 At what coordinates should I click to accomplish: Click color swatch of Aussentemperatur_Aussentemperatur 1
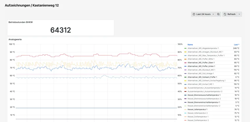tap(185, 88)
